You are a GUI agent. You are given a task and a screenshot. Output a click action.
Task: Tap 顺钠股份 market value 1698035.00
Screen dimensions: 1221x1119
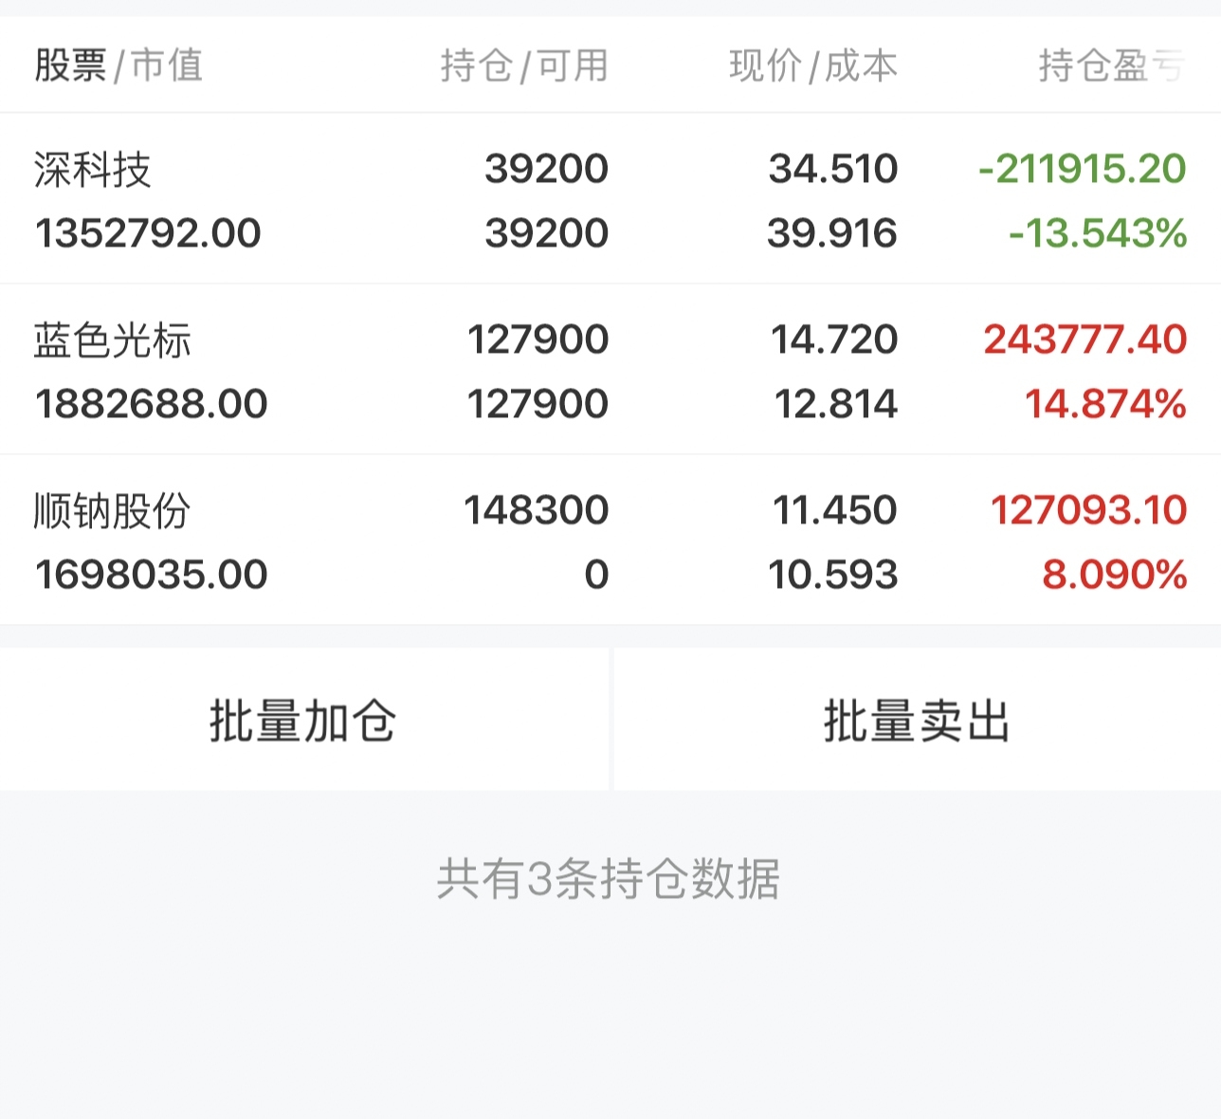[x=152, y=575]
